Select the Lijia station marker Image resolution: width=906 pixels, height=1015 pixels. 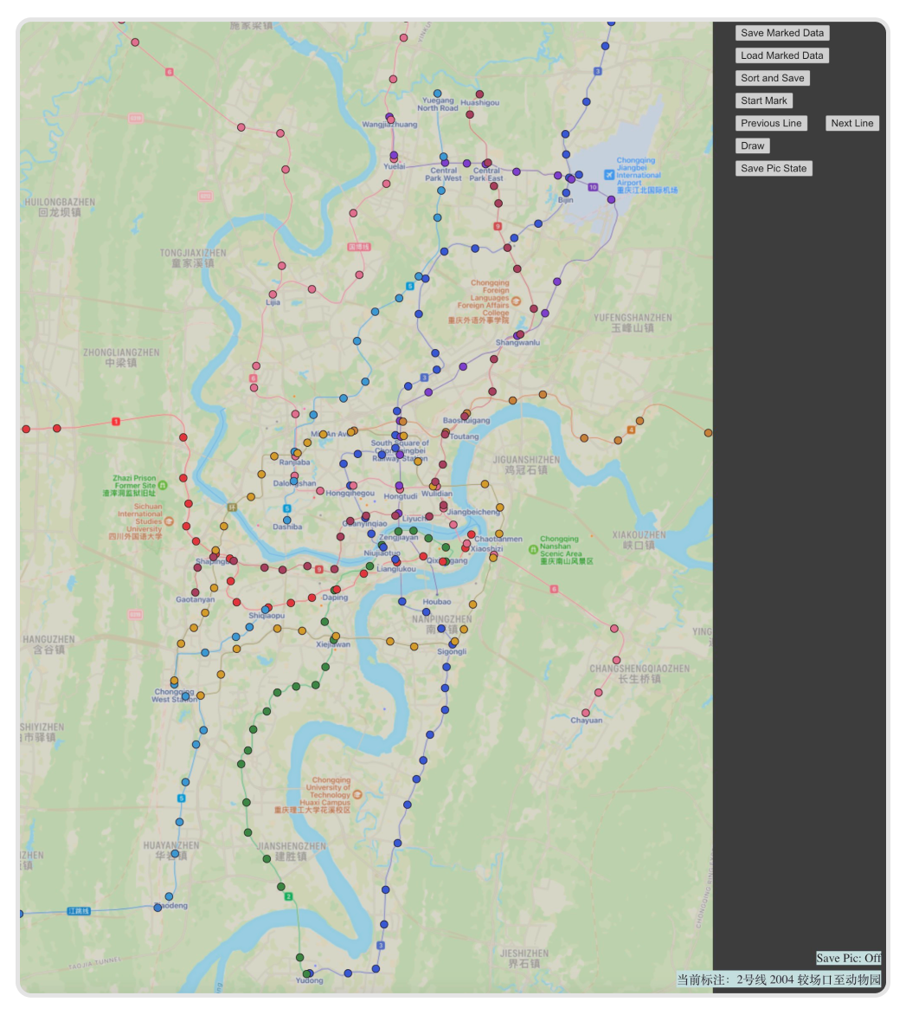[273, 294]
